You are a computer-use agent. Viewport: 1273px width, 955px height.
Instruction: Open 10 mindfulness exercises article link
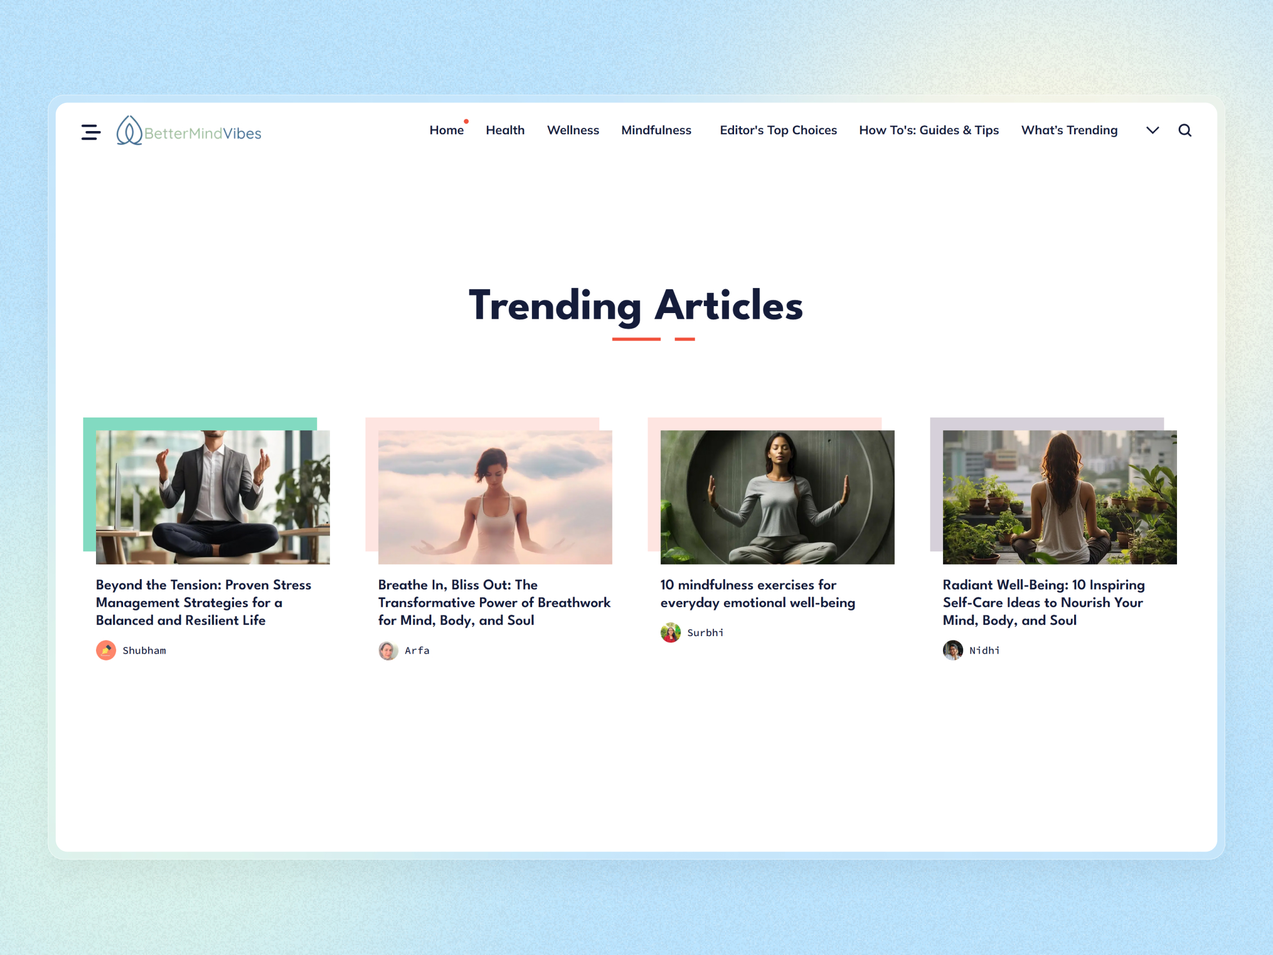(757, 594)
